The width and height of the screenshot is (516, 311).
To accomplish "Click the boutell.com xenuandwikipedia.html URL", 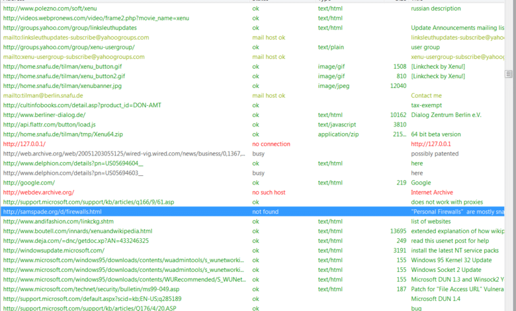I will tap(77, 232).
